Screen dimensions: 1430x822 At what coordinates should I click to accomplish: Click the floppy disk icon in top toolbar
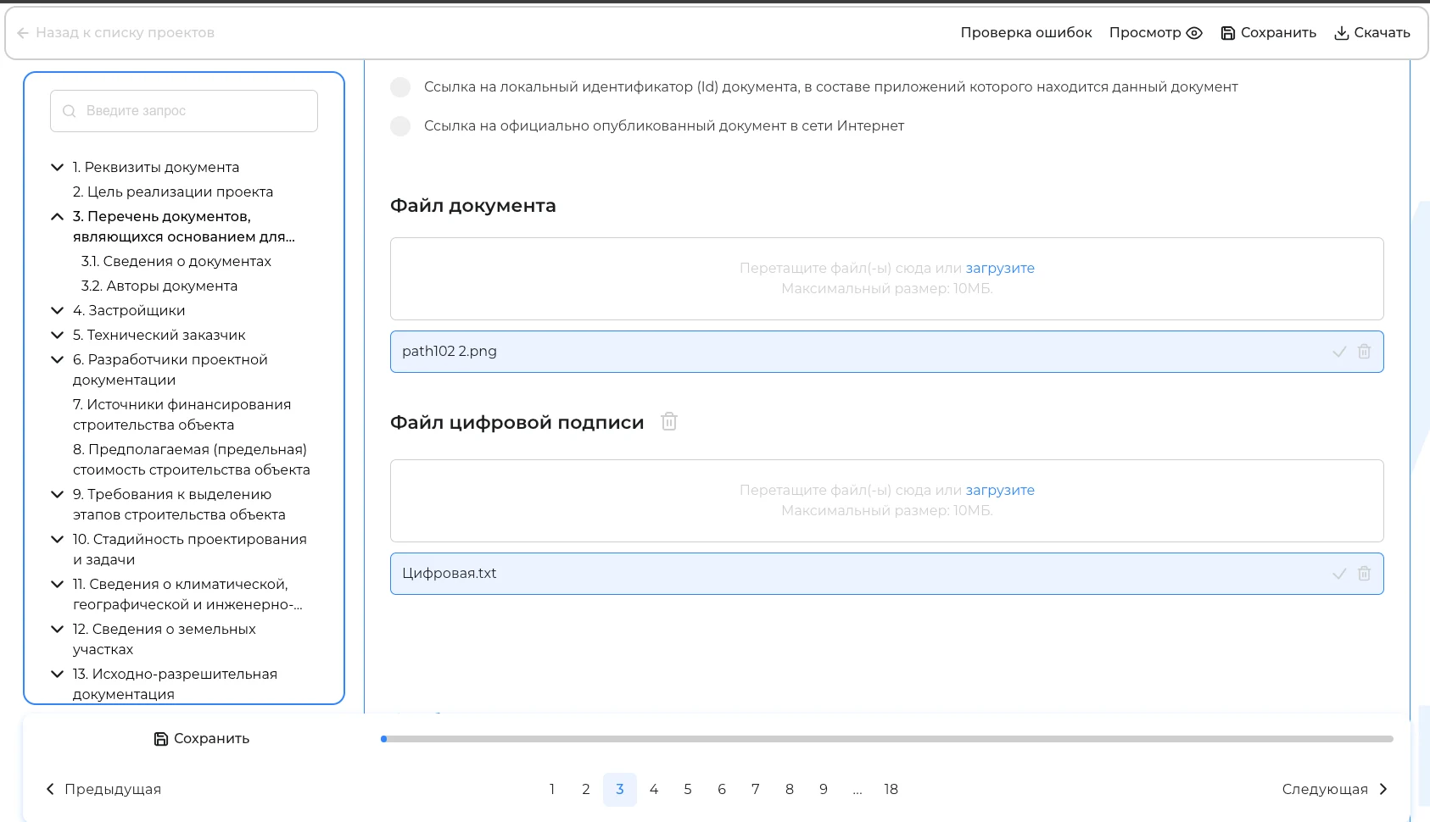point(1228,33)
